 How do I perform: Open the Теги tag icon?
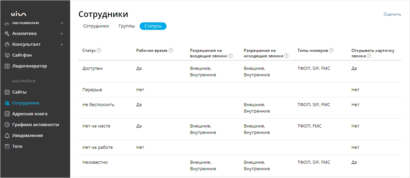coord(7,146)
